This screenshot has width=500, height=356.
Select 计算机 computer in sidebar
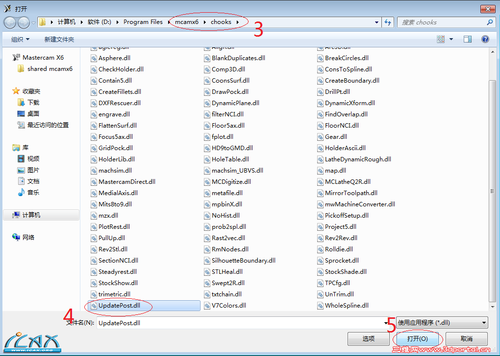coord(41,215)
